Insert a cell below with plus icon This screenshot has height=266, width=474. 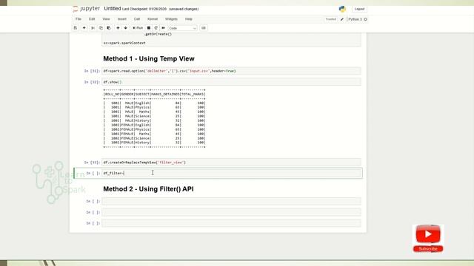point(84,28)
